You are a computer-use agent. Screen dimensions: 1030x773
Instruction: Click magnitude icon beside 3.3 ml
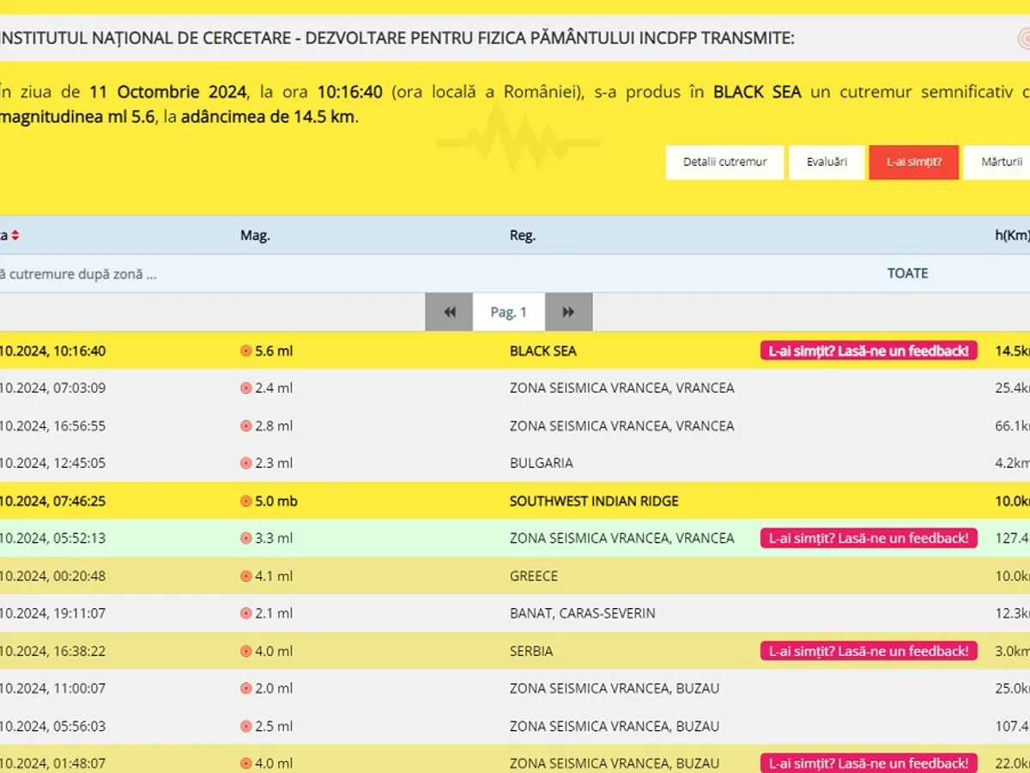[x=246, y=539]
